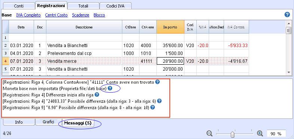Click the 'Vendita merce' description cell
Image resolution: width=294 pixels, height=139 pixels.
tap(84, 61)
